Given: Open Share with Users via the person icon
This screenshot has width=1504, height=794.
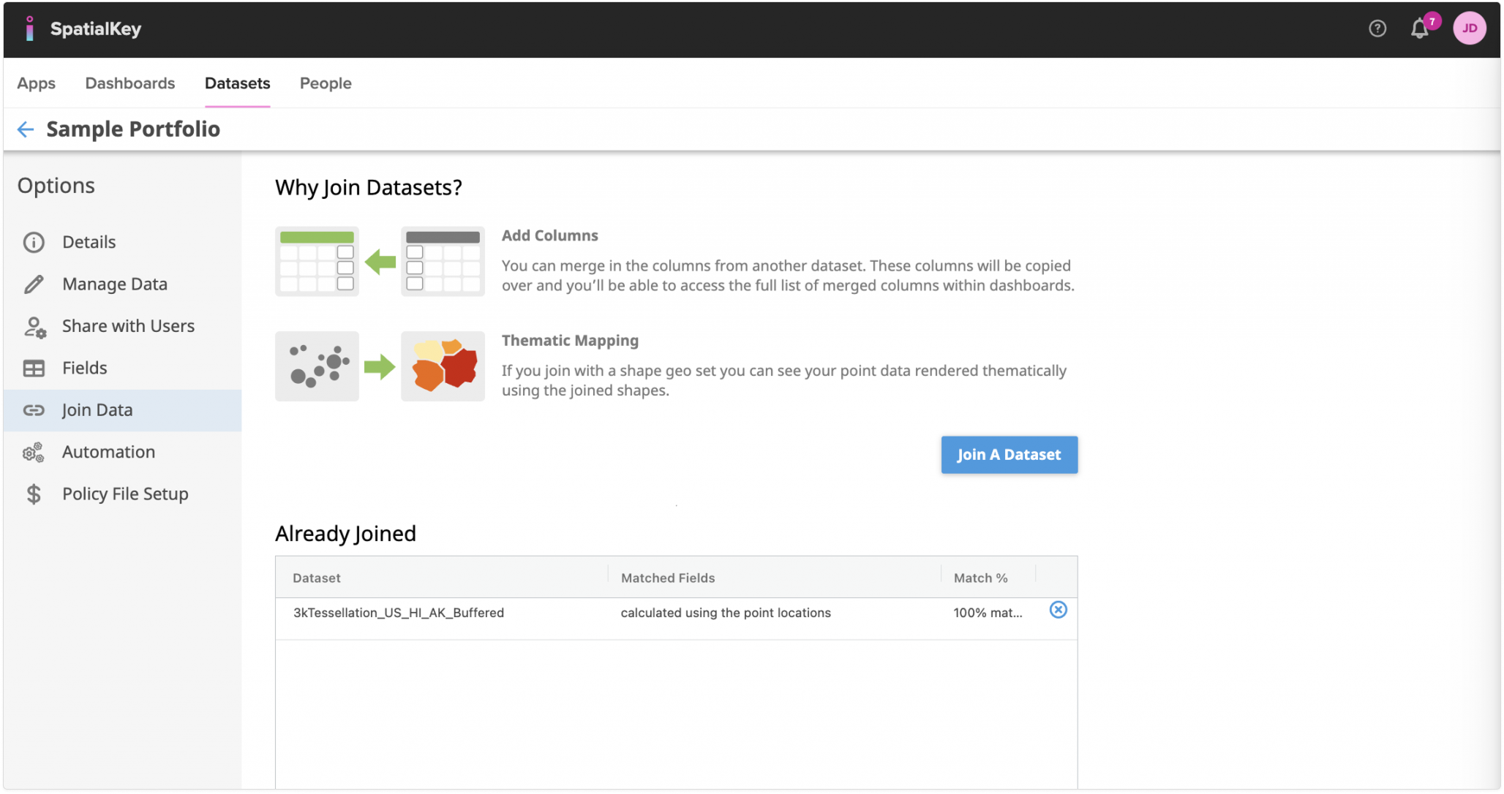Looking at the screenshot, I should [x=34, y=326].
